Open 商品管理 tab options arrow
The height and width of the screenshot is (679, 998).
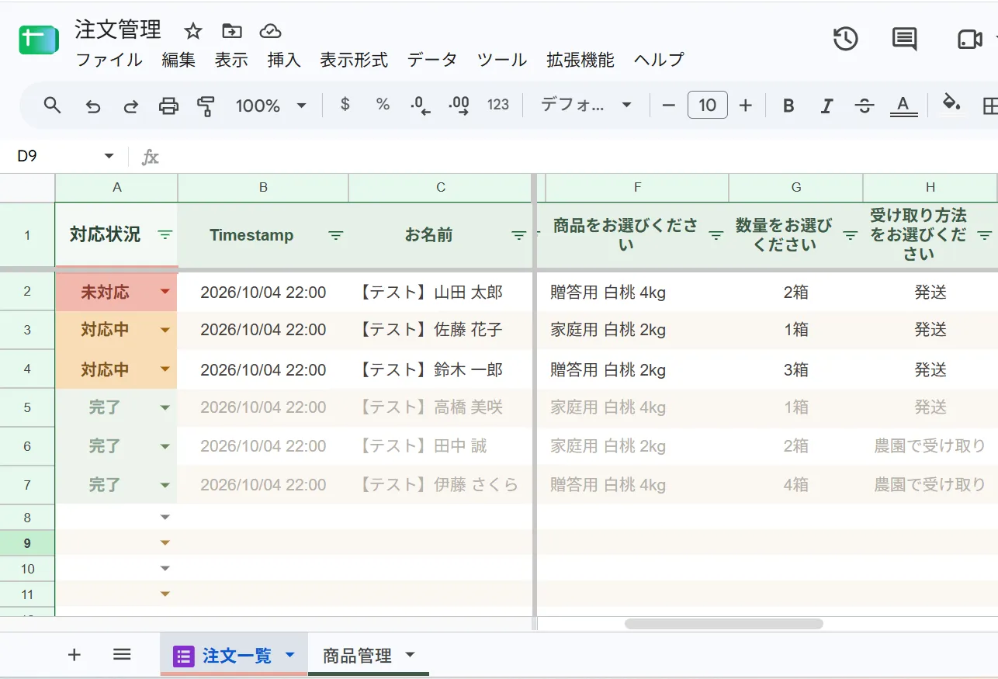pos(411,655)
